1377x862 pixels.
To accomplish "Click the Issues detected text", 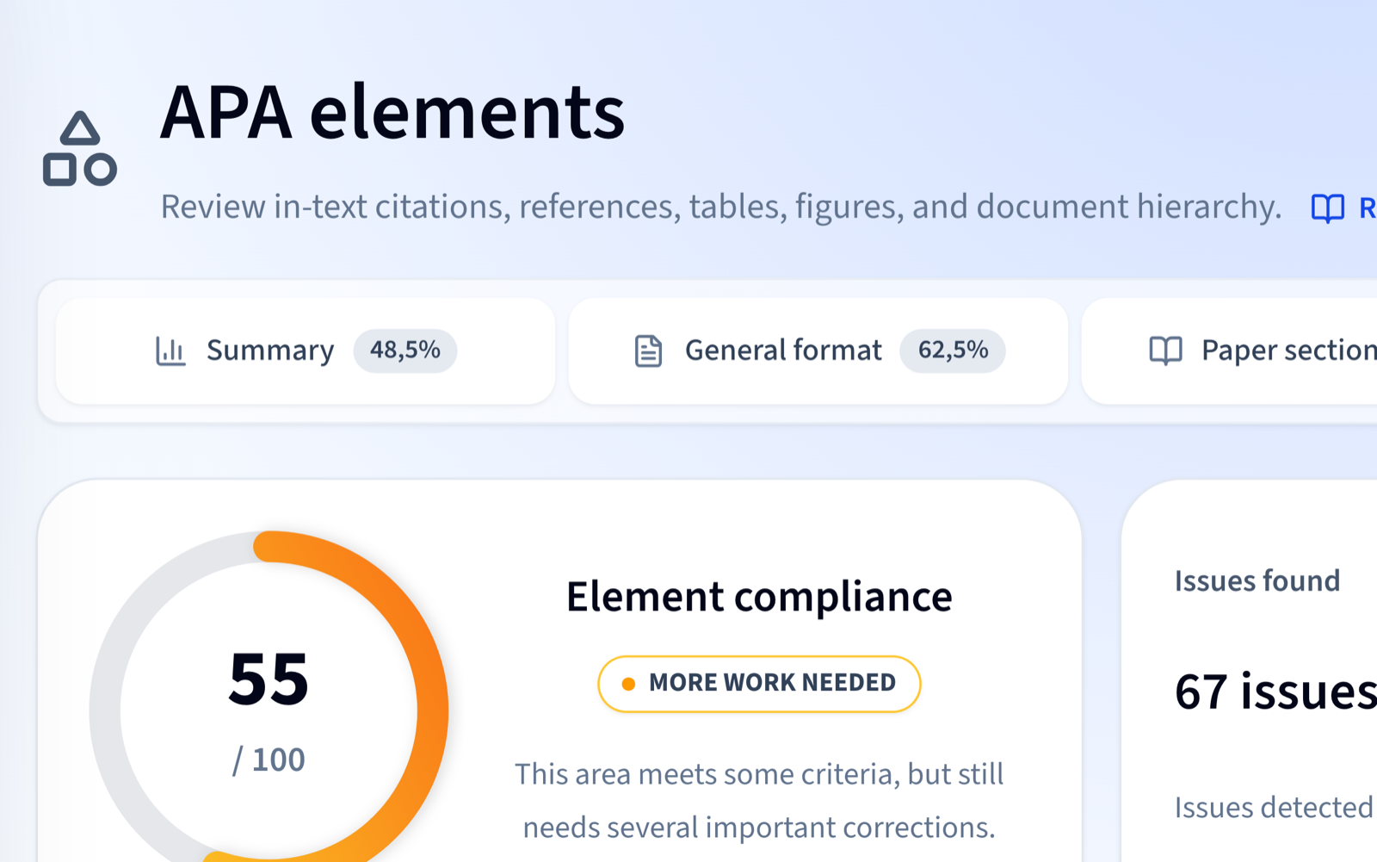I will click(1275, 808).
